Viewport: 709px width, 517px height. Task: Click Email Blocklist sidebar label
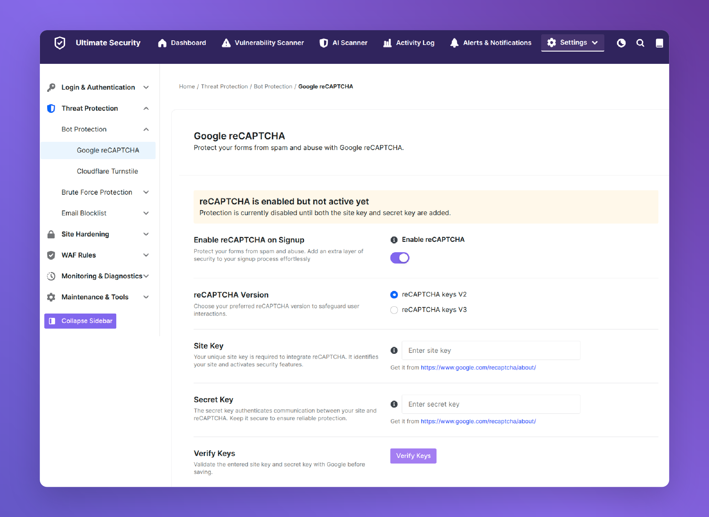click(x=84, y=213)
